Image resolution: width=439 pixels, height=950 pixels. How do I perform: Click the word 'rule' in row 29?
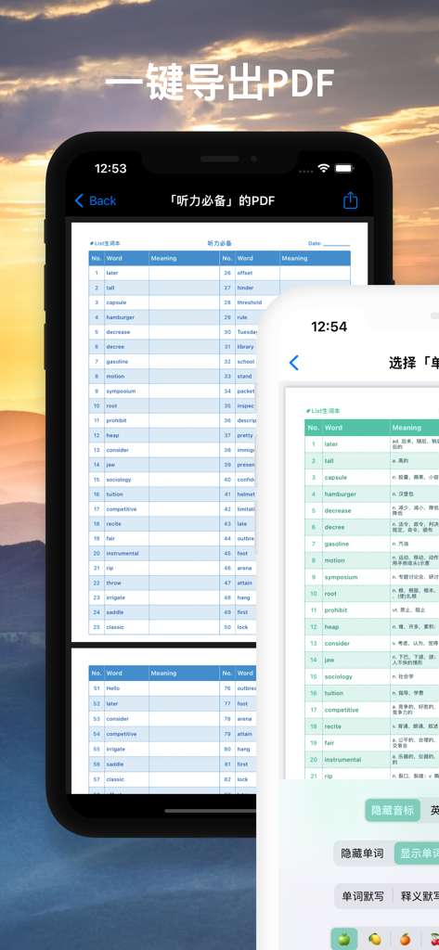(x=242, y=317)
